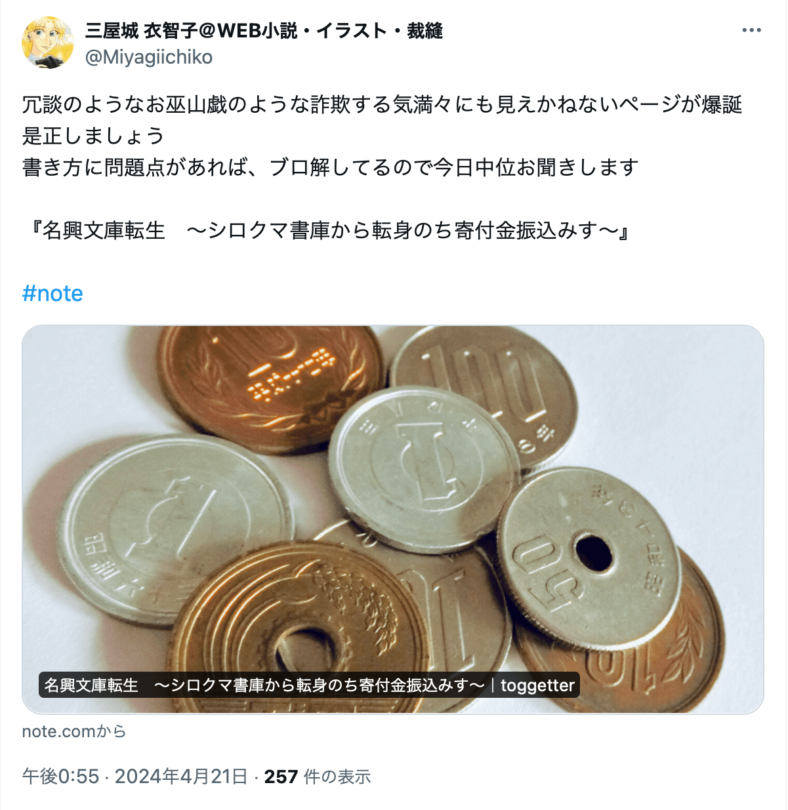Click the tweet text starting with 冗談のような
Viewport: 788px width, 810px height.
(383, 104)
